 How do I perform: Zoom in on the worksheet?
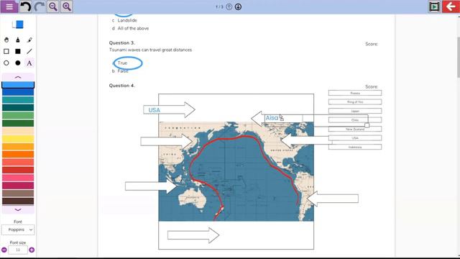click(x=67, y=6)
